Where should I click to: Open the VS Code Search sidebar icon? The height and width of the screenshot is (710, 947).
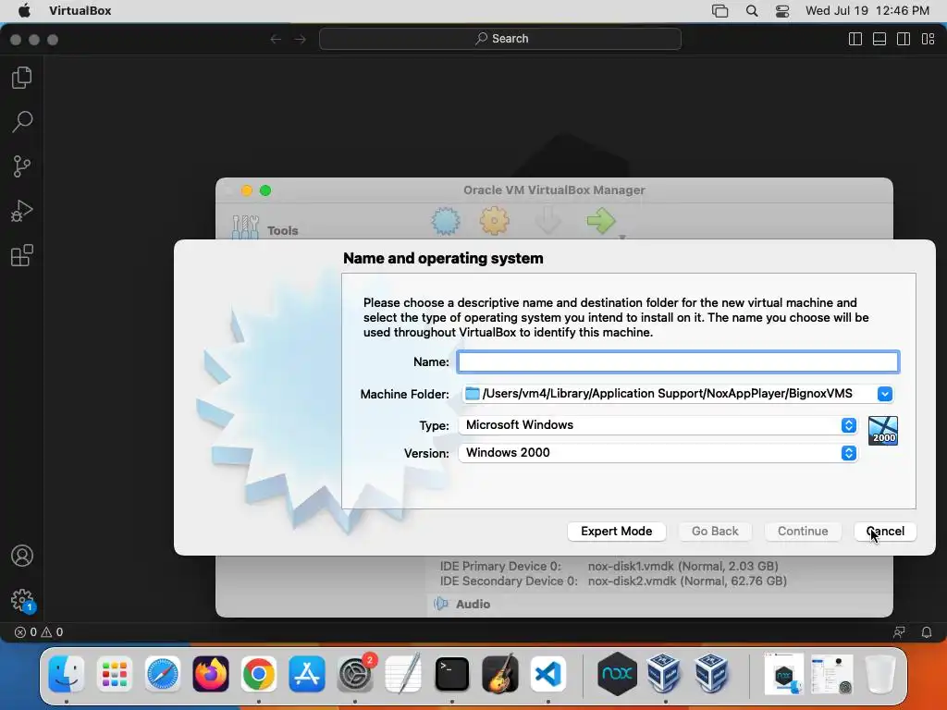[22, 121]
